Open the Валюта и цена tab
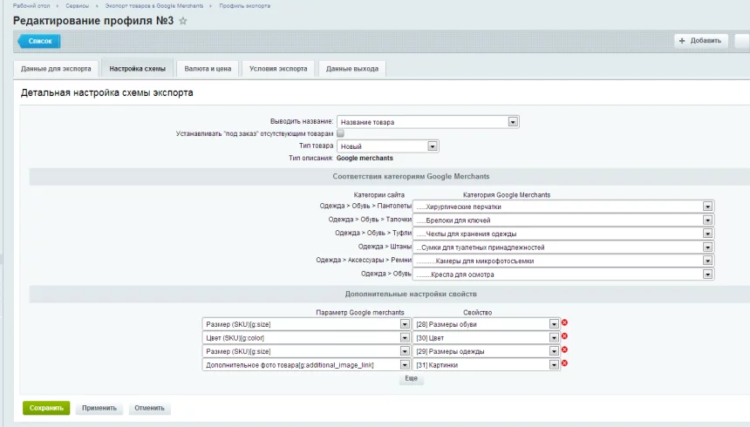 click(x=208, y=68)
